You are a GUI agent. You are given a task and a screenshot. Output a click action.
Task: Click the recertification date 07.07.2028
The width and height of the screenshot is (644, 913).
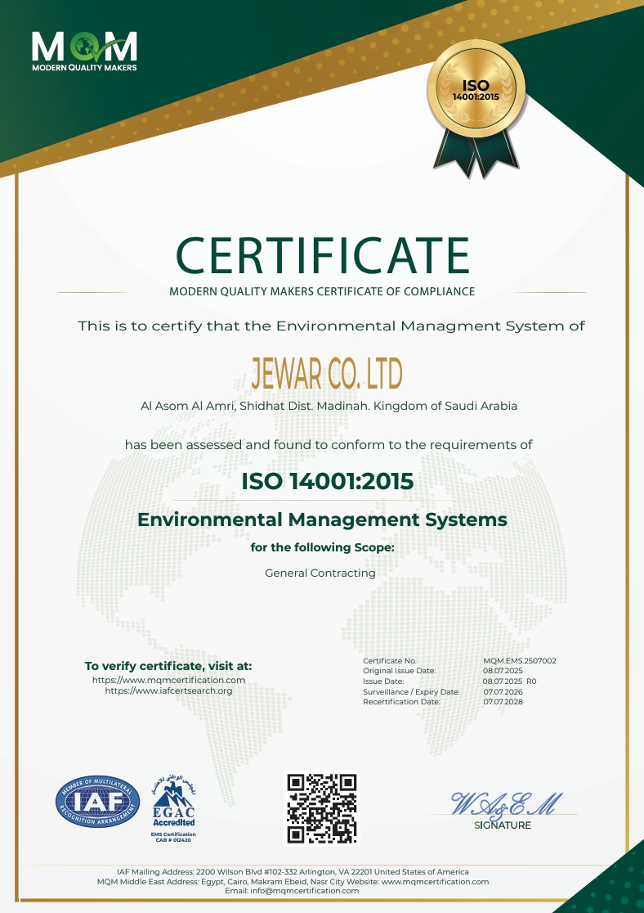503,702
